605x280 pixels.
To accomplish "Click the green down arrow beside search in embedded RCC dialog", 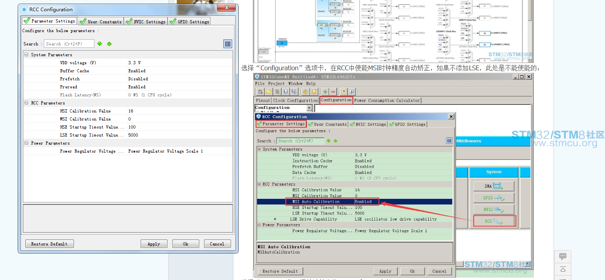I will (x=329, y=141).
